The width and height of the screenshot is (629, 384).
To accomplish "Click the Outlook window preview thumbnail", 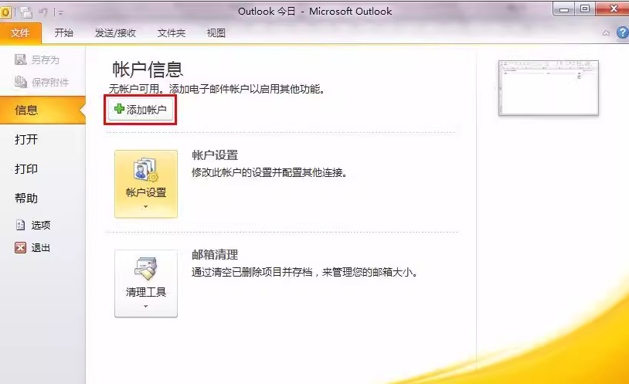I will click(x=548, y=88).
